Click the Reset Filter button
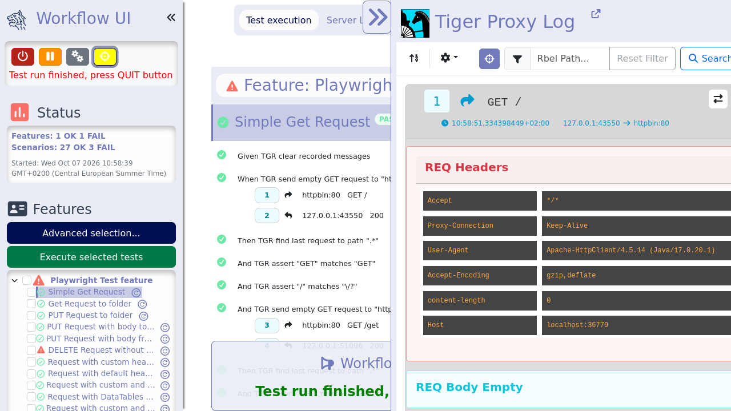The width and height of the screenshot is (731, 411). point(642,59)
